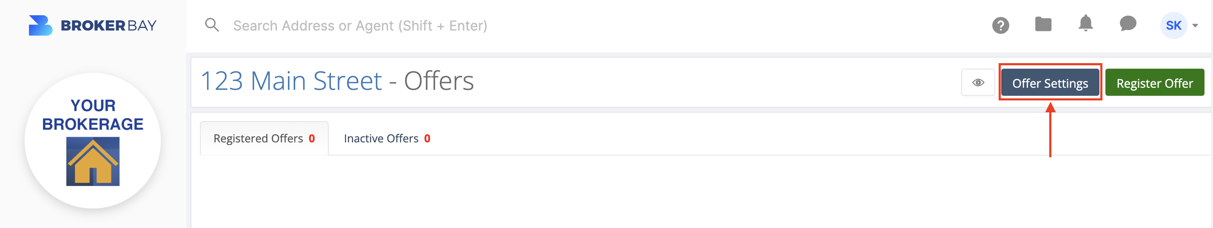Switch to the Registered Offers tab
The image size is (1213, 228).
coord(264,139)
